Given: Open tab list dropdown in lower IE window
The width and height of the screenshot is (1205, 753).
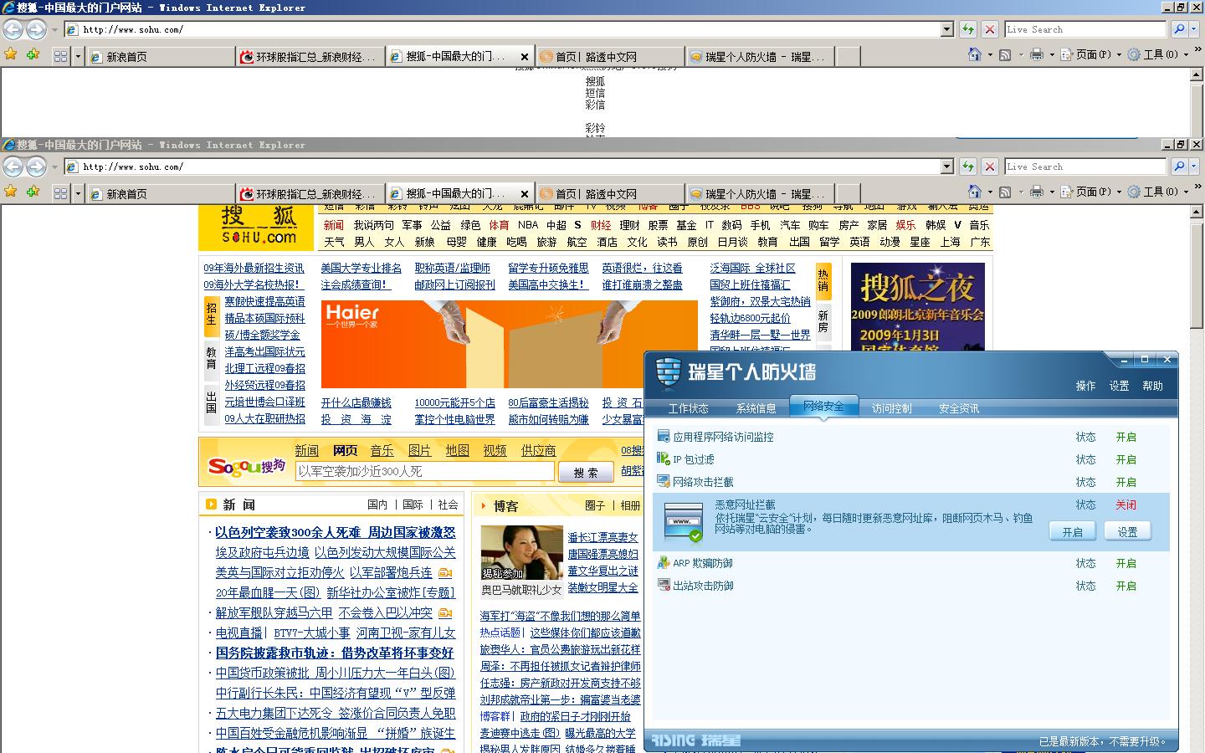Looking at the screenshot, I should pos(78,193).
